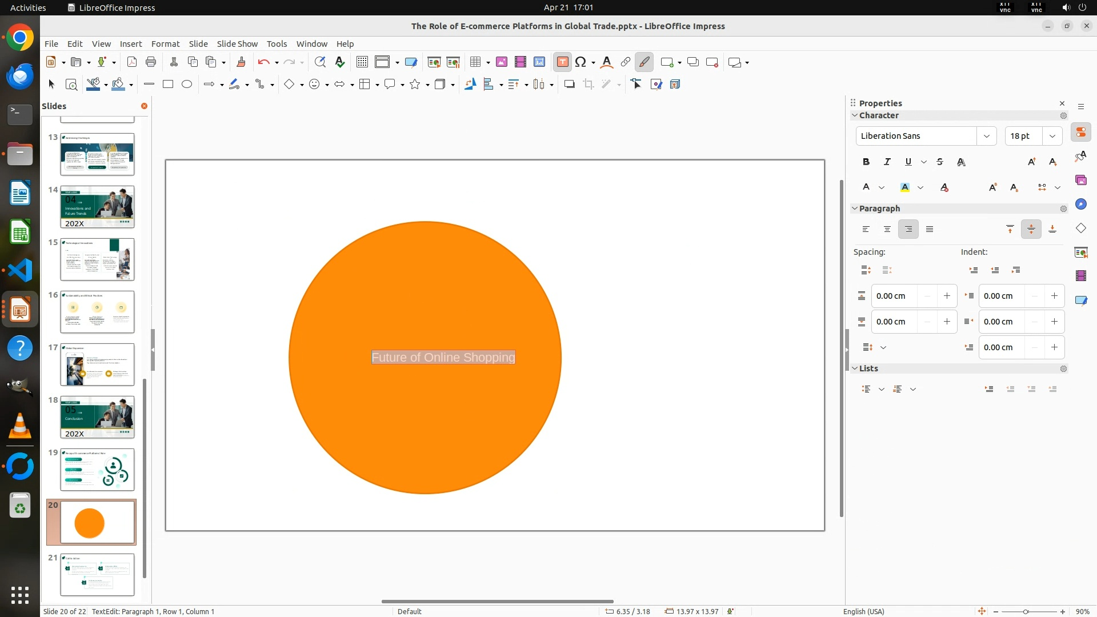Toggle Italic text formatting
1097x617 pixels.
click(887, 162)
